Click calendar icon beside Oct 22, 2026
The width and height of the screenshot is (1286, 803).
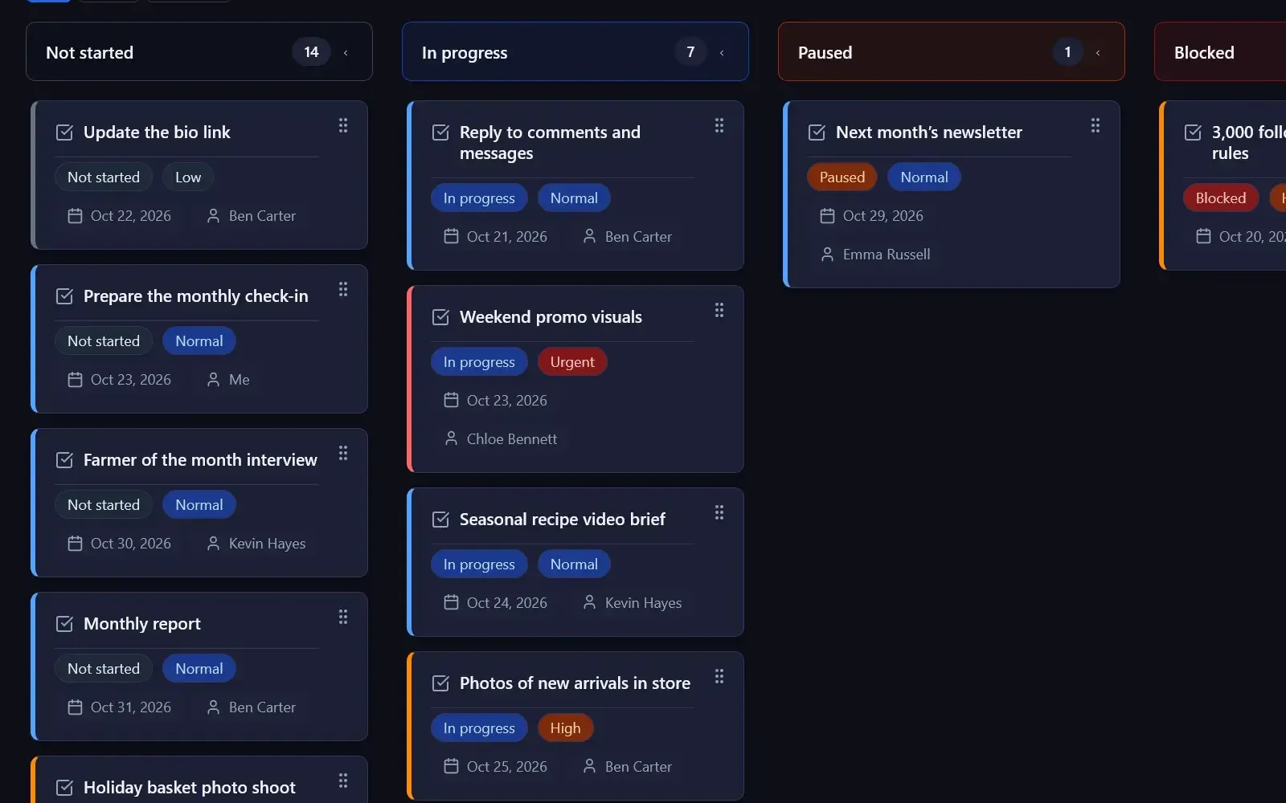click(x=75, y=216)
